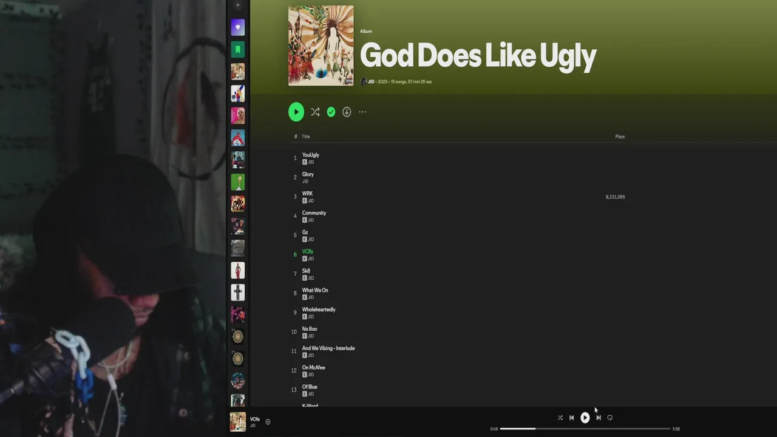
Task: Select track 10 No Boo
Action: click(x=310, y=329)
